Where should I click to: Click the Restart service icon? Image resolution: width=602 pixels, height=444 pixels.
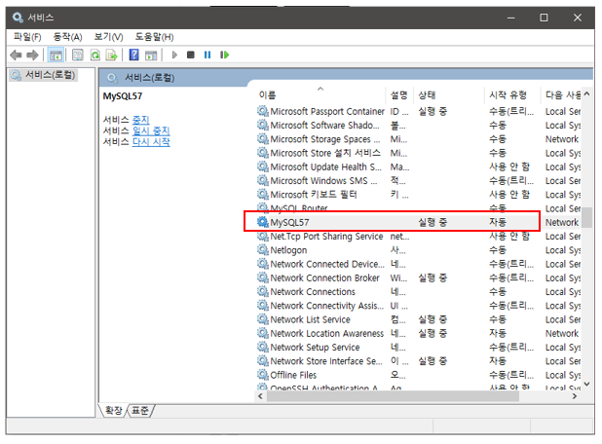[x=225, y=55]
